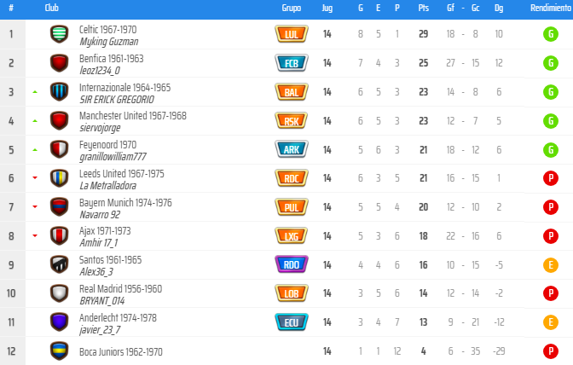Sort by Rendimiento column header

click(551, 8)
